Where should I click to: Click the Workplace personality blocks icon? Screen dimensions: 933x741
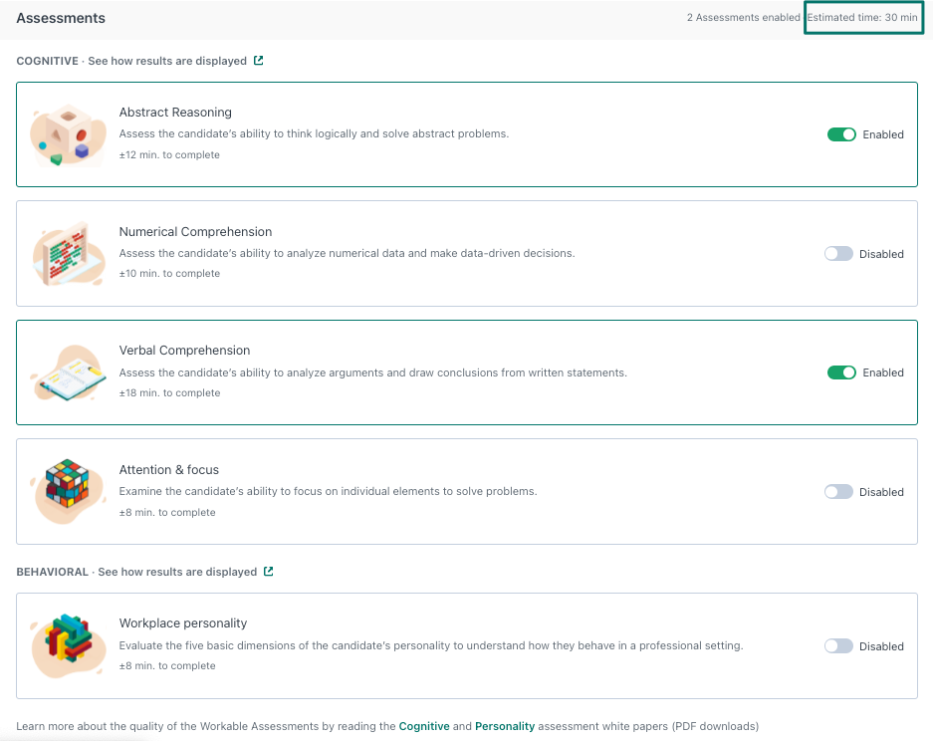click(67, 644)
